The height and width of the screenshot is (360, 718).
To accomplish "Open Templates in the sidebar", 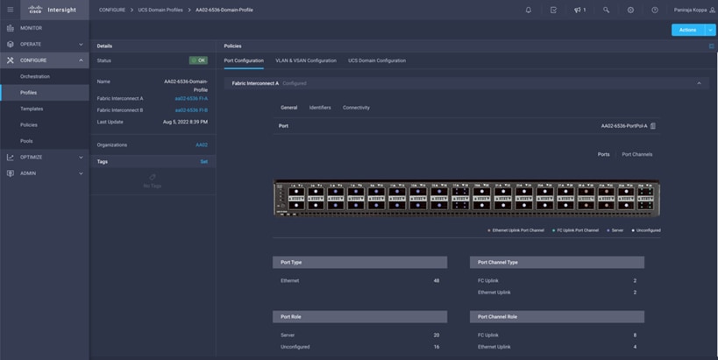I will click(32, 109).
